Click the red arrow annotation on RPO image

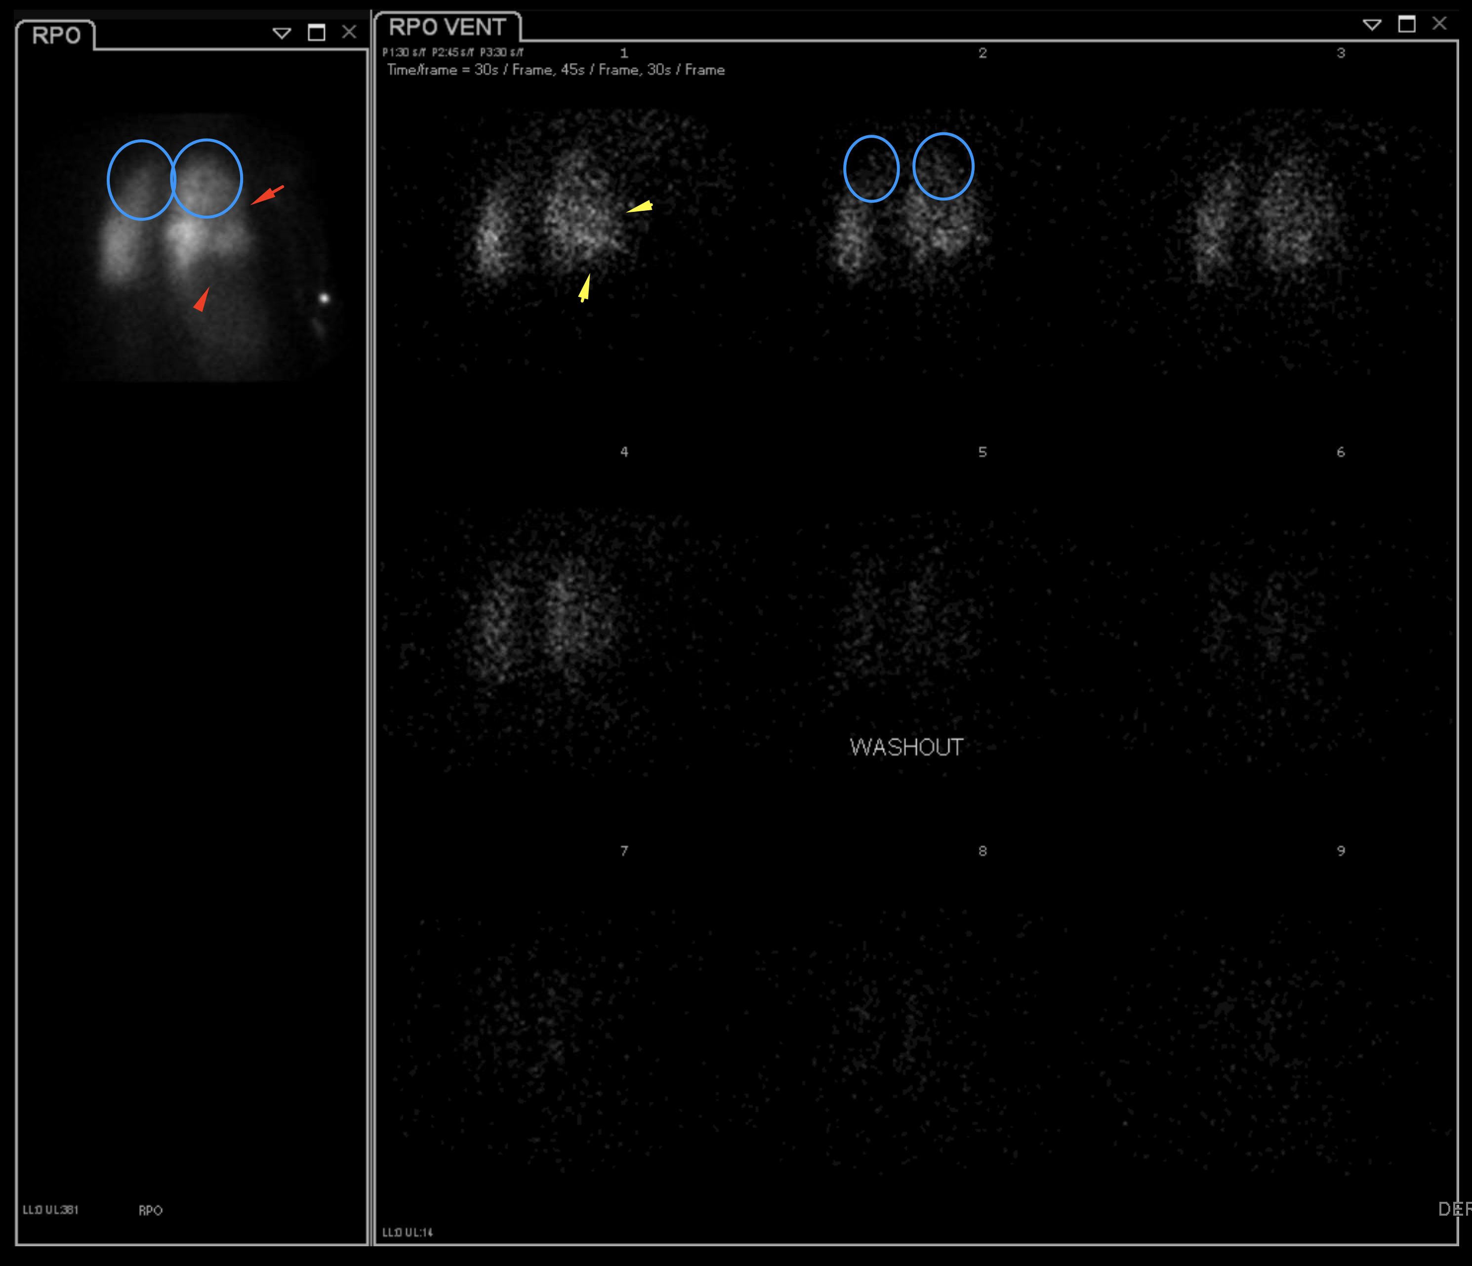[267, 195]
